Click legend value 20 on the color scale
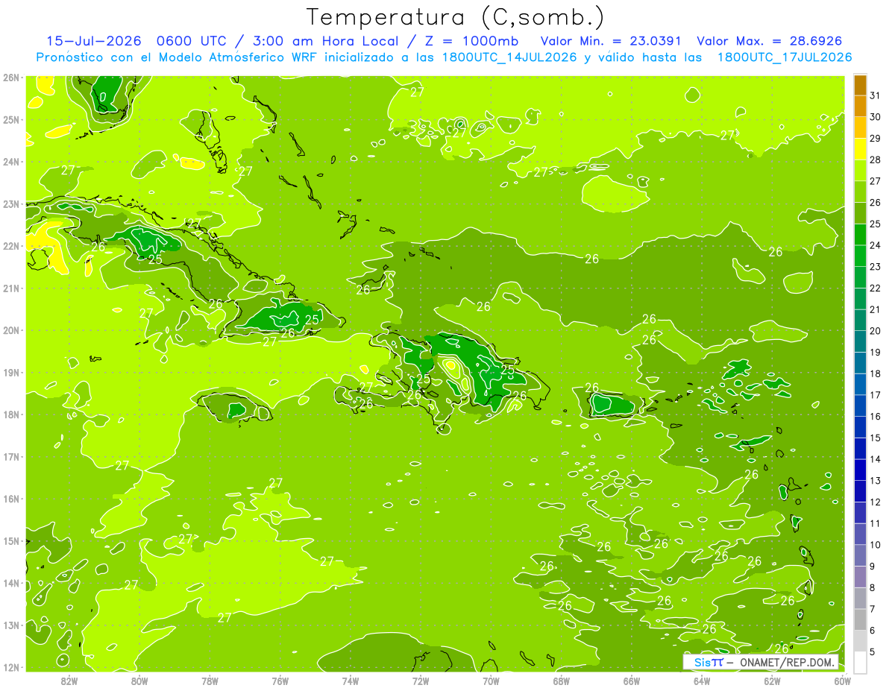Image resolution: width=895 pixels, height=691 pixels. [x=875, y=331]
